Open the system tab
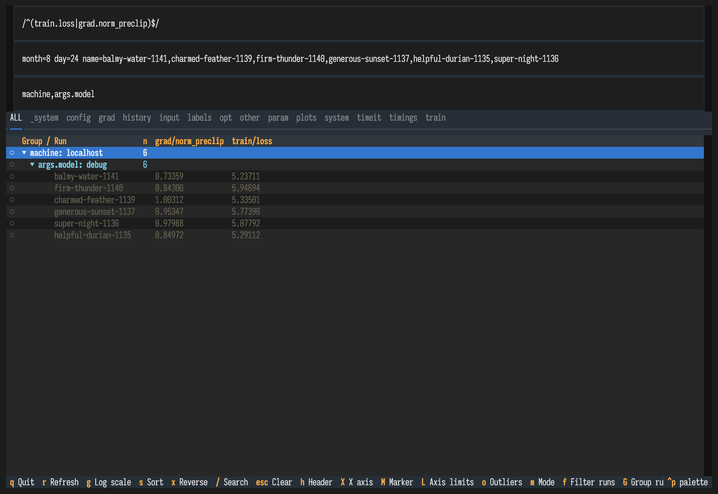The image size is (718, 494). 336,118
